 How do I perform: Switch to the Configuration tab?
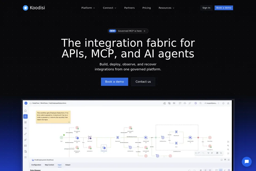(x=36, y=165)
